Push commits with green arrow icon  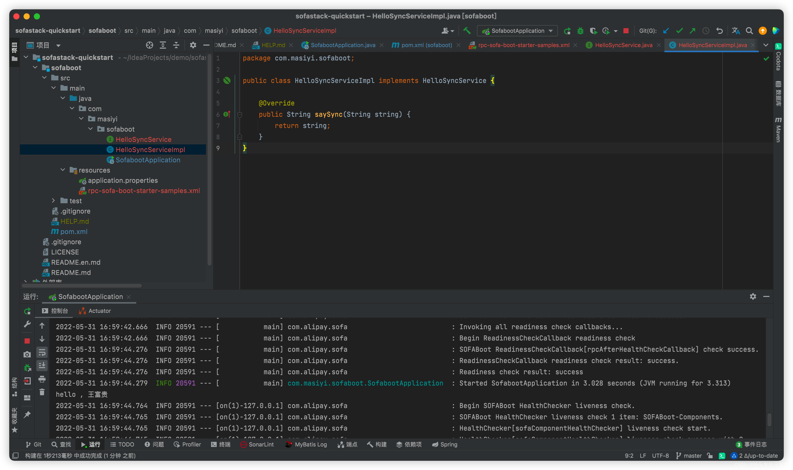point(693,31)
